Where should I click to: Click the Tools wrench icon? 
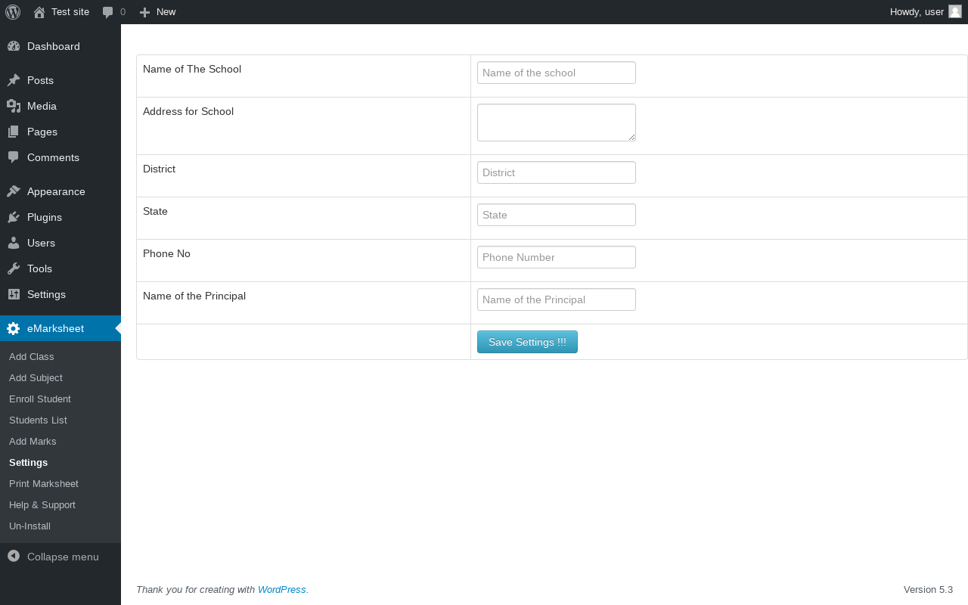(14, 268)
